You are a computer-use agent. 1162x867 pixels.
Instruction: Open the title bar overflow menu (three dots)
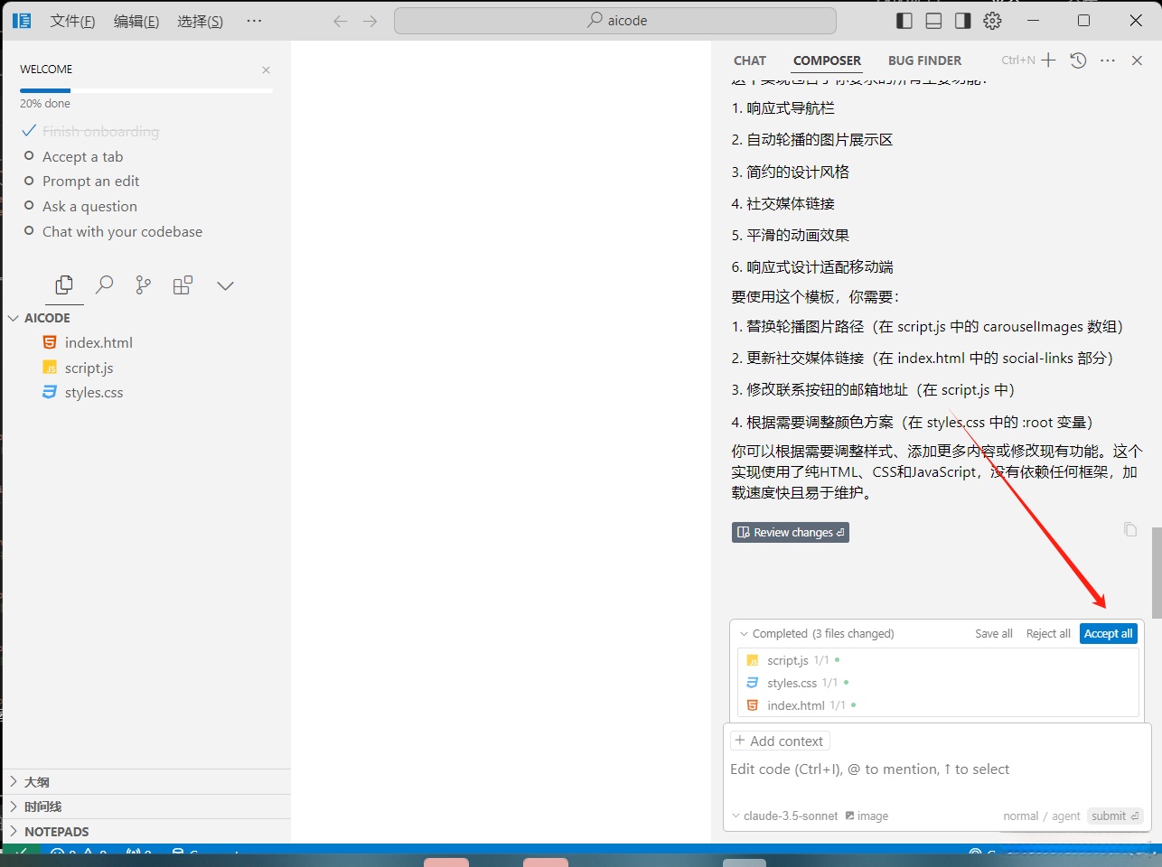[x=254, y=21]
